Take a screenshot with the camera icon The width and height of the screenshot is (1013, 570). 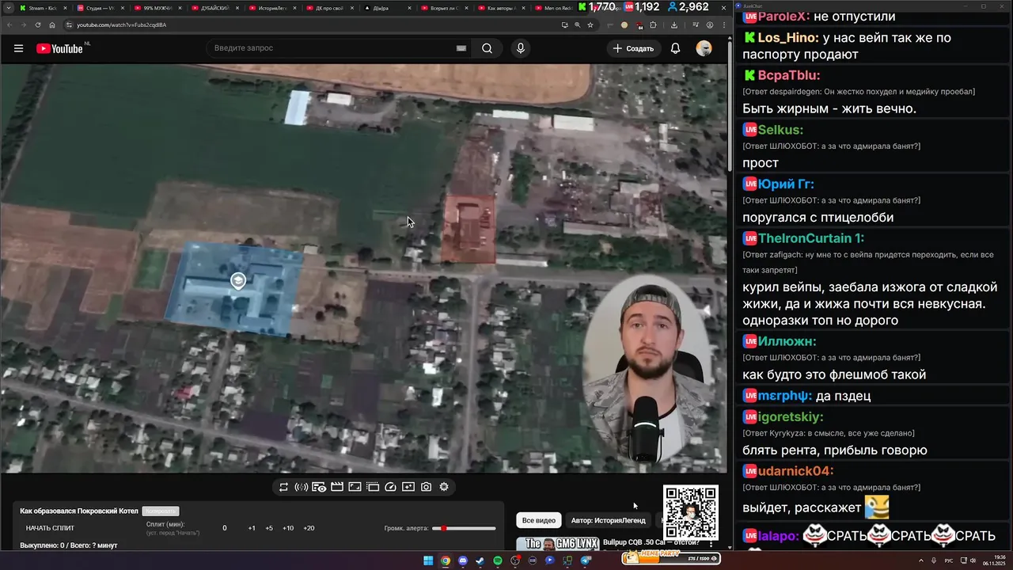coord(426,487)
